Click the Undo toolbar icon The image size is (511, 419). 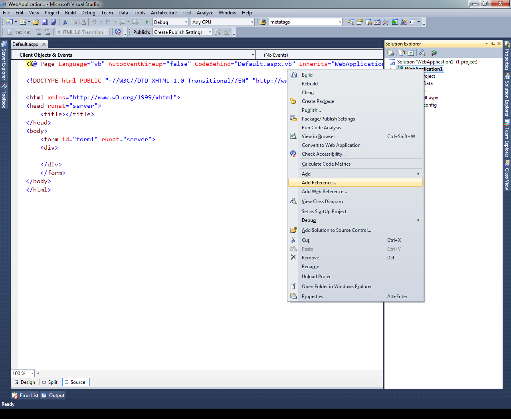(x=94, y=22)
